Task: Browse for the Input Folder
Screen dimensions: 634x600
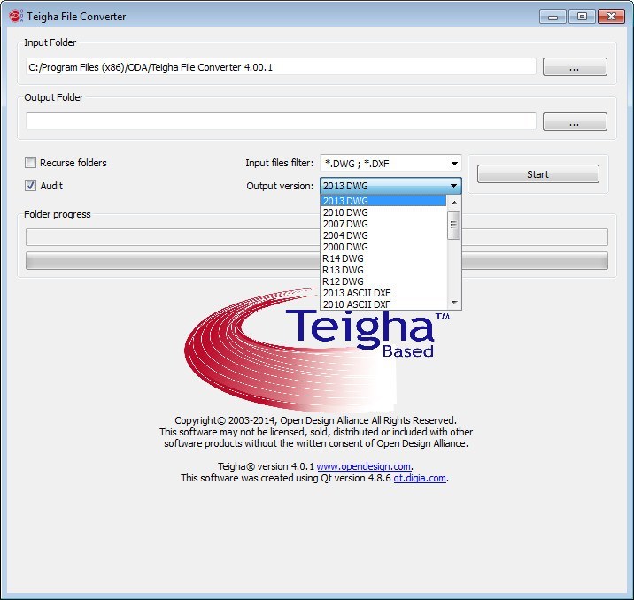Action: (575, 66)
